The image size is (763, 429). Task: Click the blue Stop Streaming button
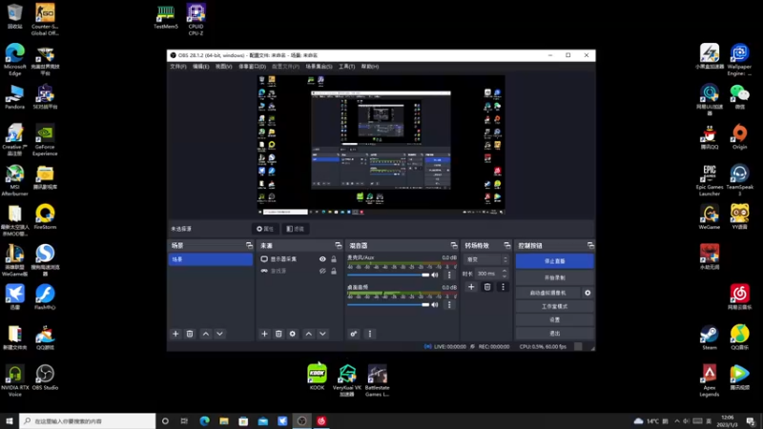555,261
